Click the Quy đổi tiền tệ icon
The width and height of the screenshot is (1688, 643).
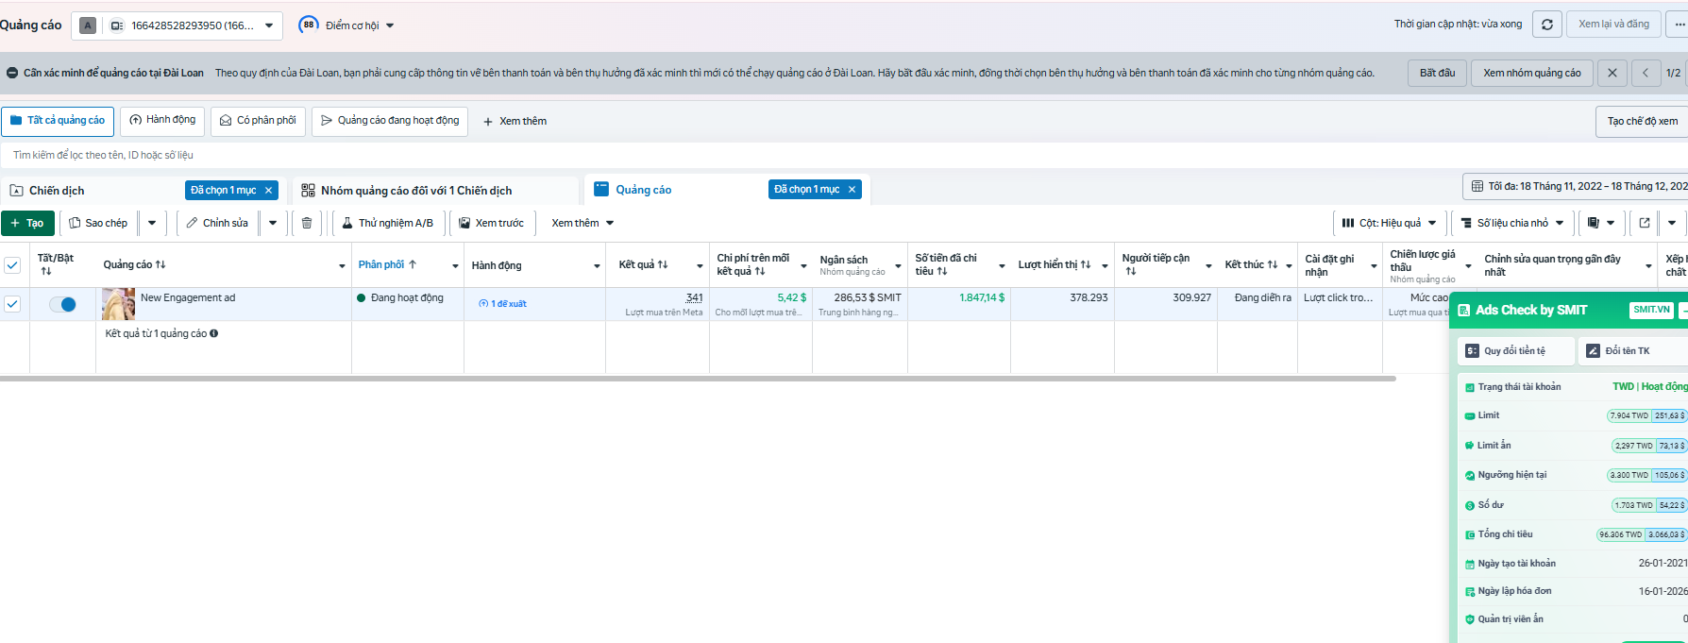click(x=1472, y=350)
